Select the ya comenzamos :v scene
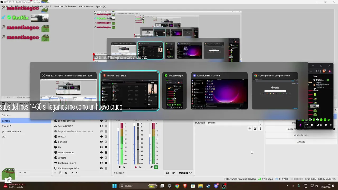Image resolution: width=338 pixels, height=190 pixels. tap(26, 131)
